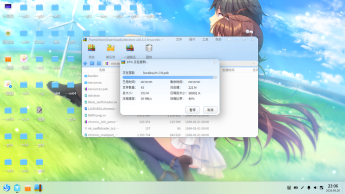Expand the address bar path dropdown chevron
Viewport: 345px width, 194px height.
[x=253, y=64]
